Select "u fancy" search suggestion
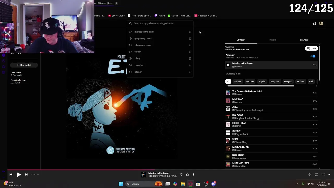 point(138,72)
